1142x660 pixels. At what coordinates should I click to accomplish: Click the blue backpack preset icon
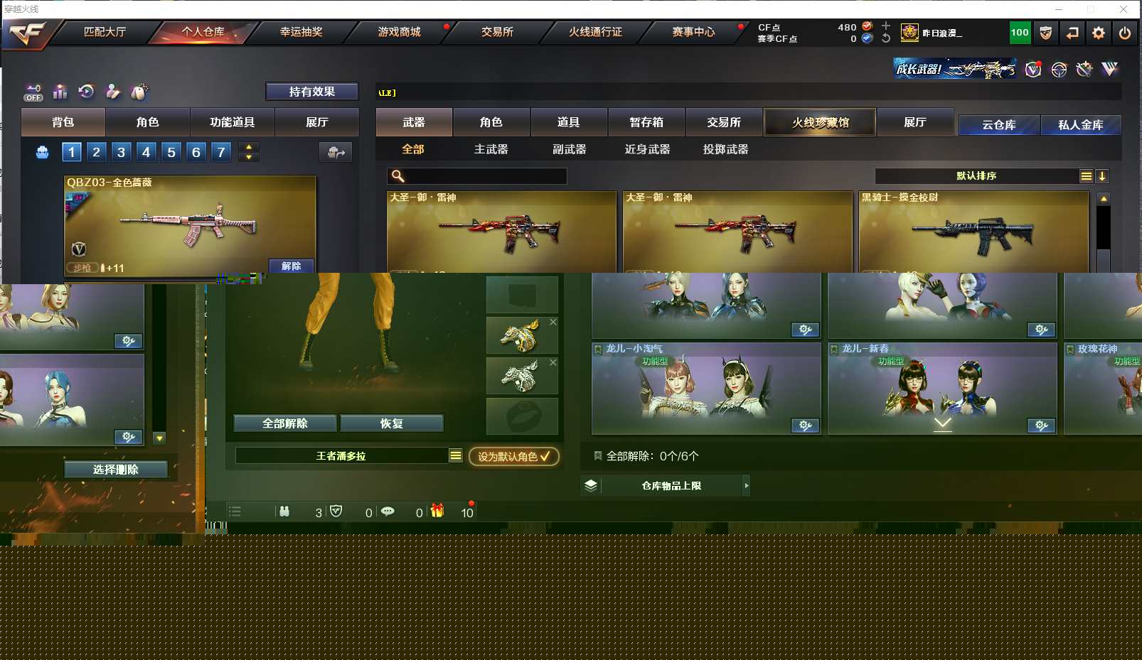coord(43,152)
